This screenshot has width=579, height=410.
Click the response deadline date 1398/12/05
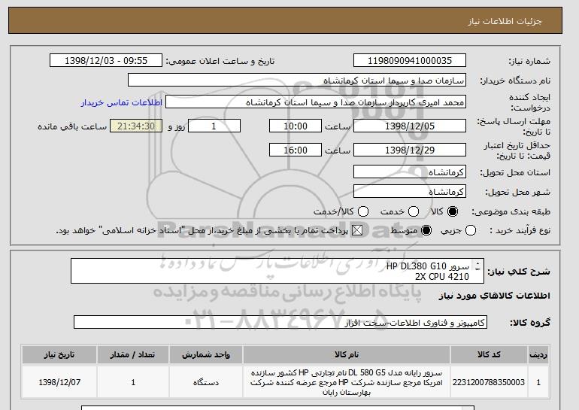(410, 126)
